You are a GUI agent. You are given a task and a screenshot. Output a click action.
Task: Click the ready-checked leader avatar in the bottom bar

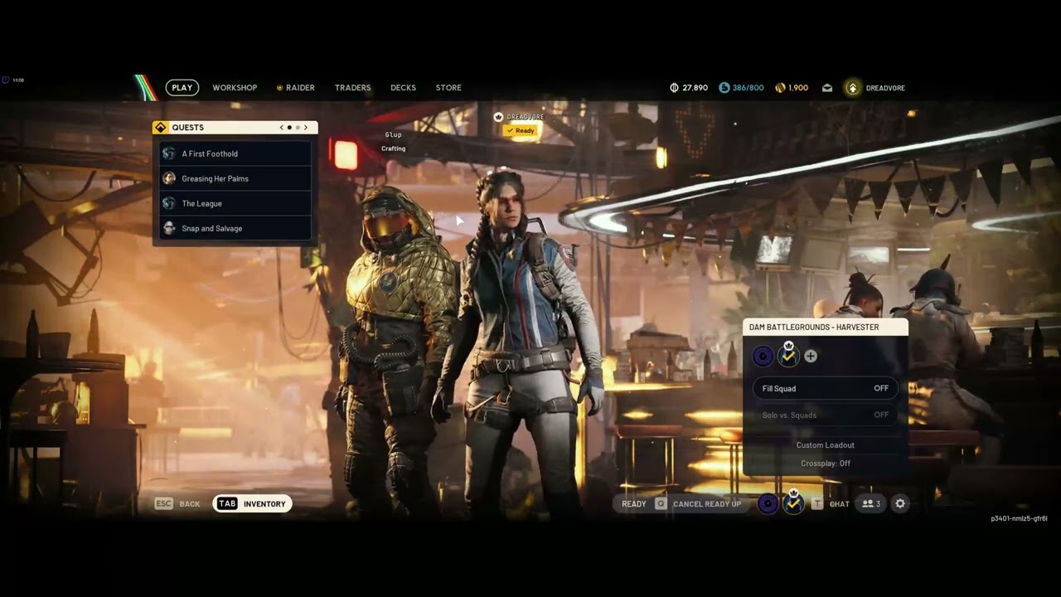tap(793, 503)
